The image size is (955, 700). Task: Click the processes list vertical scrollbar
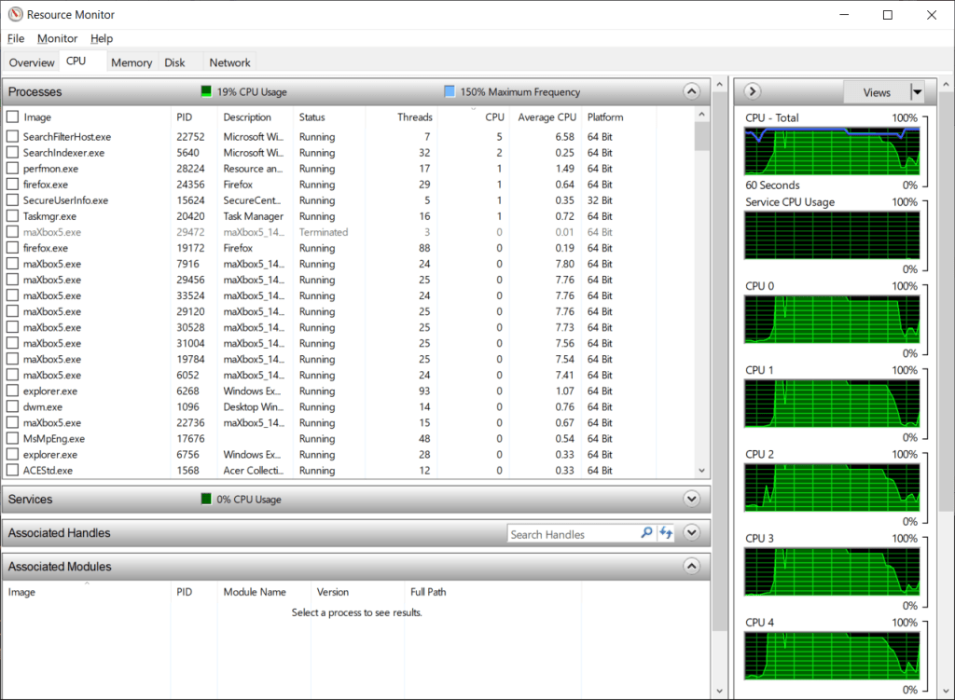702,280
